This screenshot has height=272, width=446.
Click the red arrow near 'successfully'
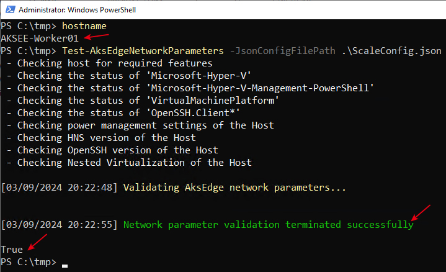coord(421,212)
